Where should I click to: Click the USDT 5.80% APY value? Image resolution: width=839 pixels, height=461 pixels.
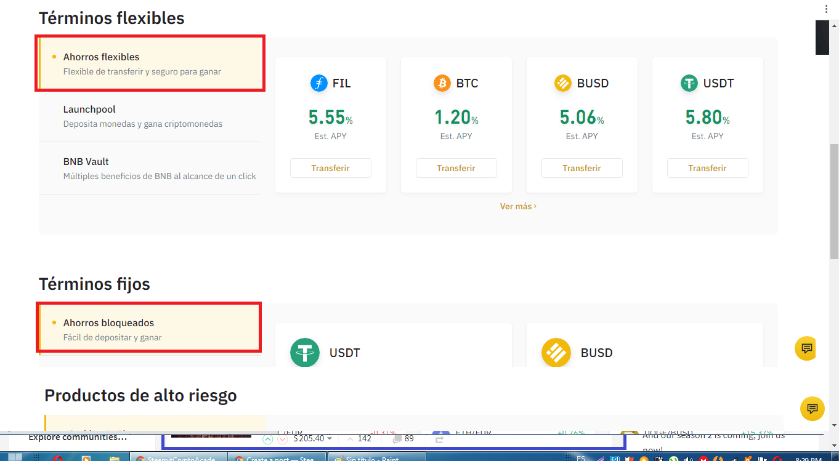tap(708, 117)
